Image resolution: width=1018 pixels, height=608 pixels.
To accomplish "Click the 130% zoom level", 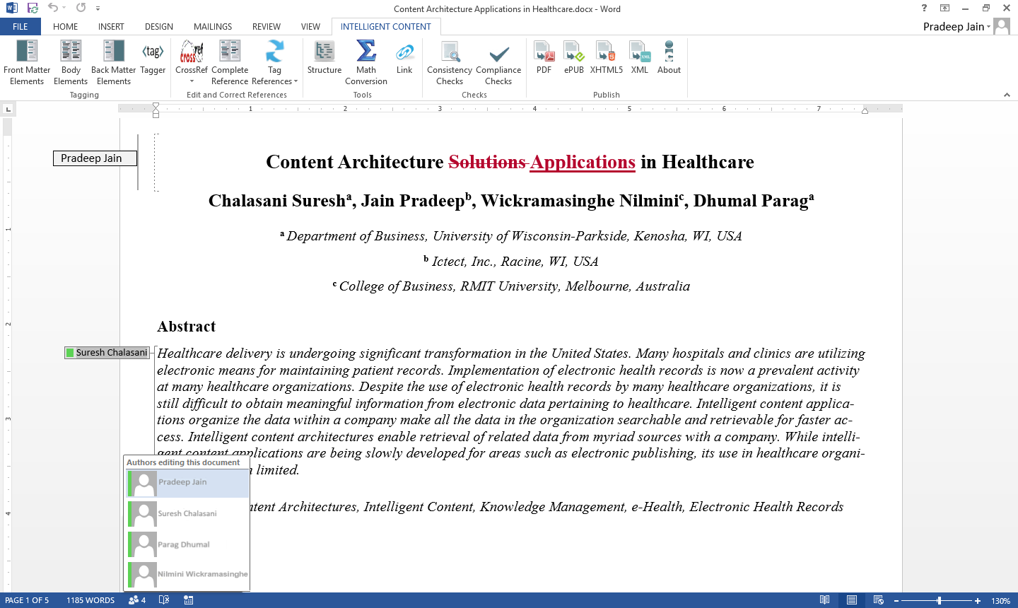I will [1000, 601].
